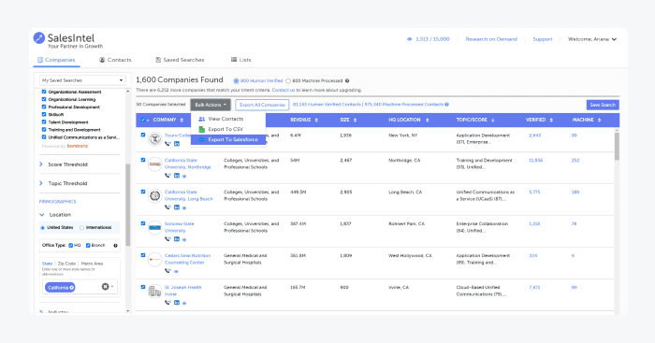Click eye icon for Sonoma State University

pos(184,239)
